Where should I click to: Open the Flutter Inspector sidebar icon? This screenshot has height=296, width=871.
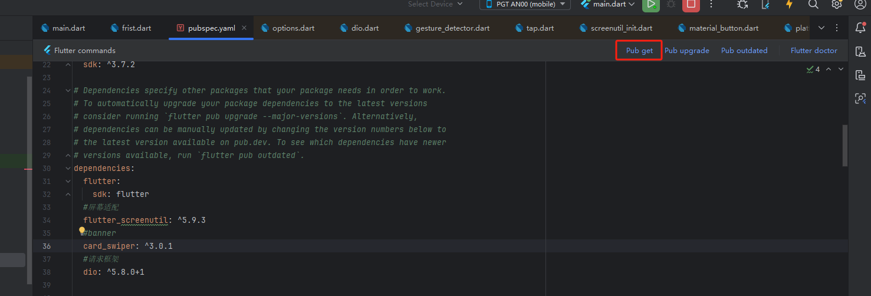point(860,98)
